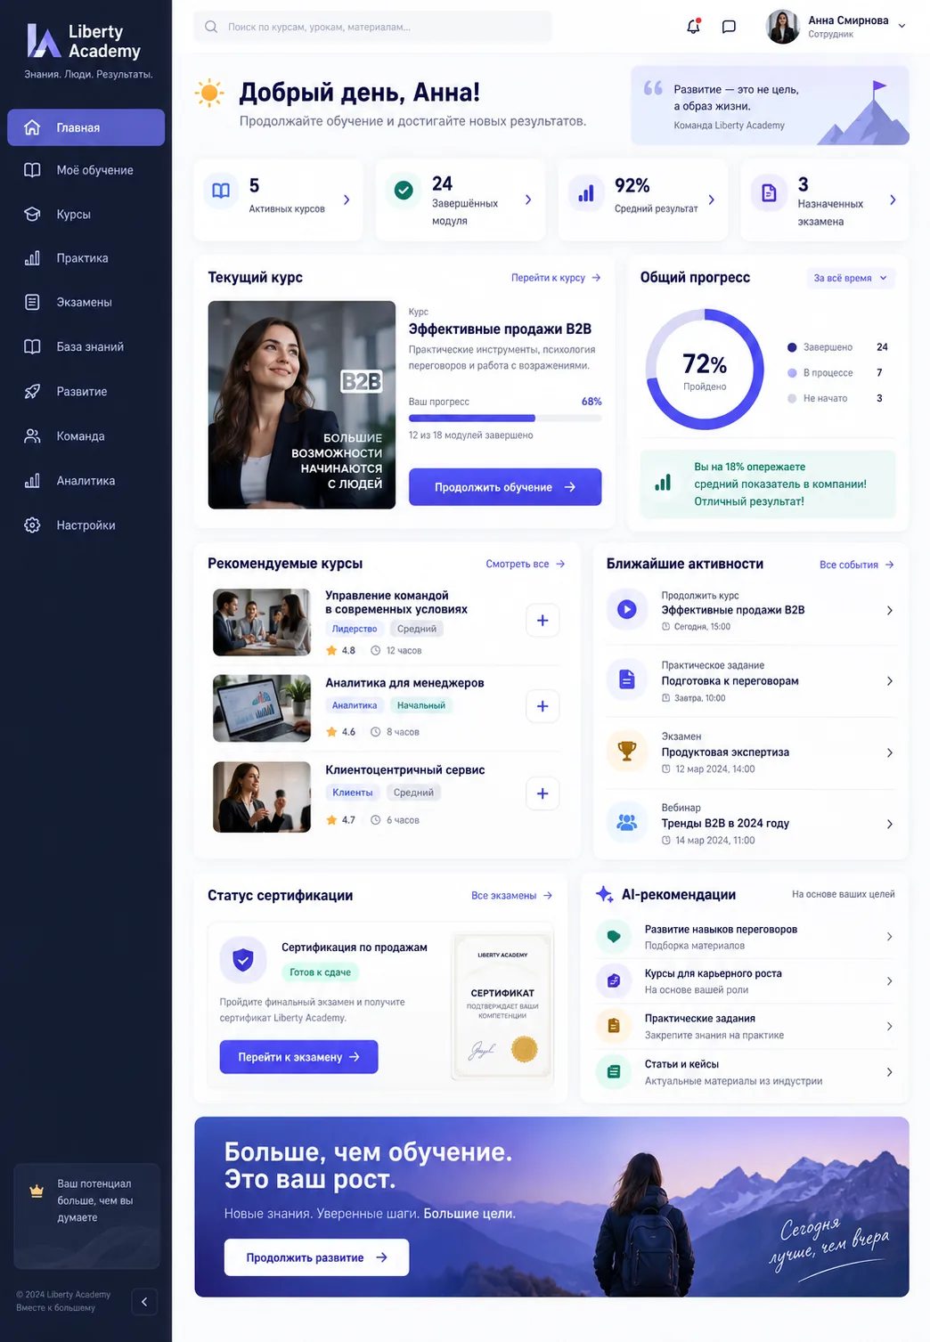Click the Лидерство tag
Image resolution: width=930 pixels, height=1342 pixels.
pyautogui.click(x=355, y=629)
